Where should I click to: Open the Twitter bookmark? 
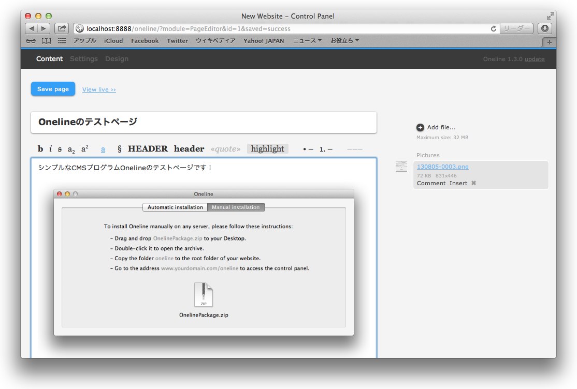177,40
